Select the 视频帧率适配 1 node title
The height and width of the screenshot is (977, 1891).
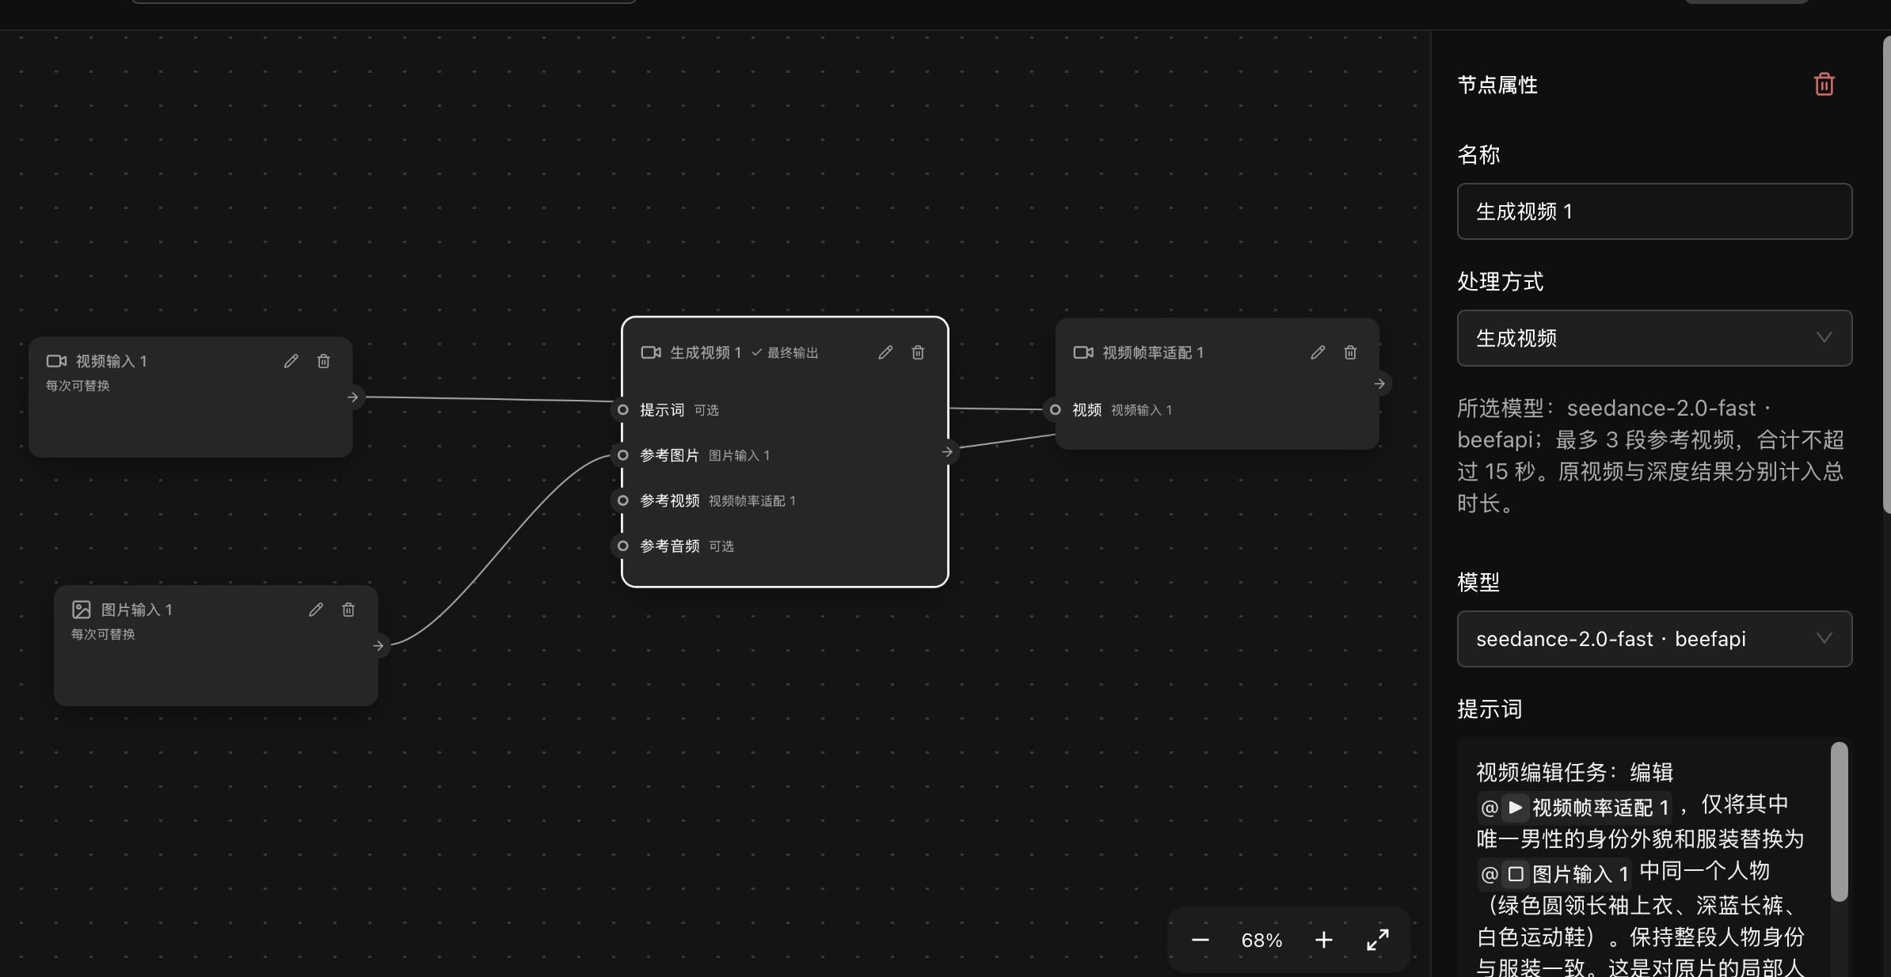(x=1153, y=352)
